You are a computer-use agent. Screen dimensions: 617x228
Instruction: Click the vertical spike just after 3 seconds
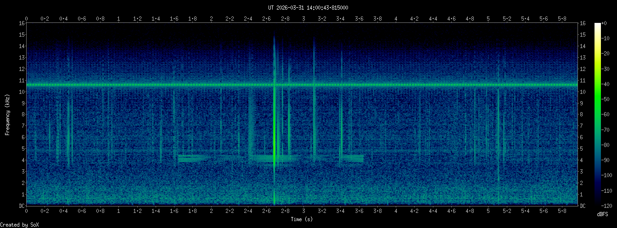point(314,114)
